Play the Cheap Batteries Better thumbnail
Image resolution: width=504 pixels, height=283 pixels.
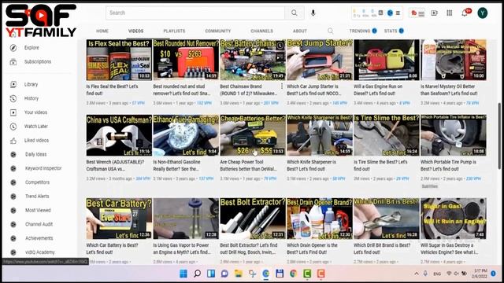tap(253, 135)
